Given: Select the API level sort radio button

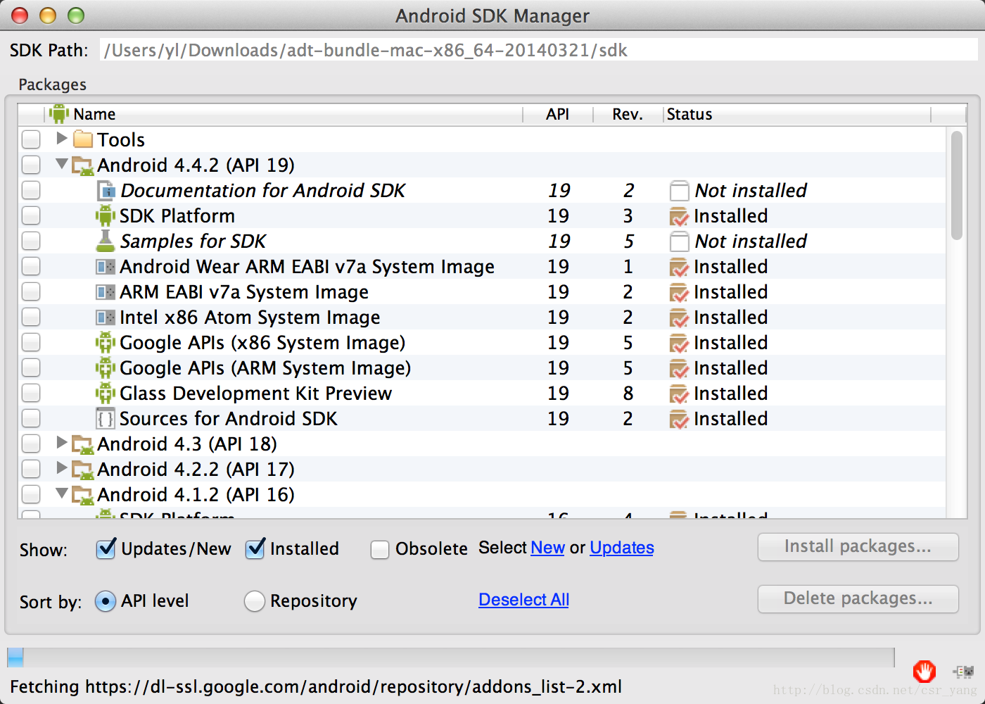Looking at the screenshot, I should click(x=105, y=601).
